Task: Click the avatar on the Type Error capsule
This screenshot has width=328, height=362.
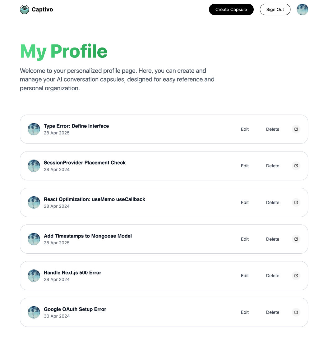Action: pyautogui.click(x=34, y=129)
